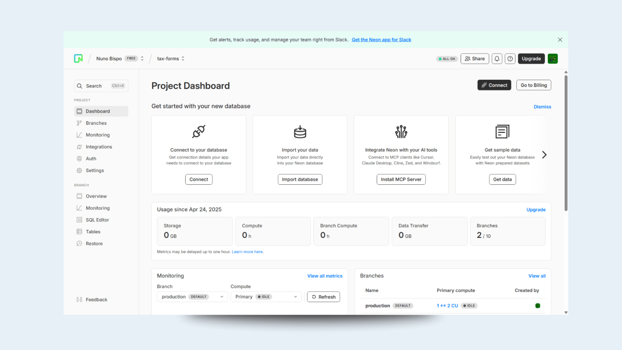The height and width of the screenshot is (350, 622).
Task: Dismiss the Slack banner with the X
Action: [560, 39]
